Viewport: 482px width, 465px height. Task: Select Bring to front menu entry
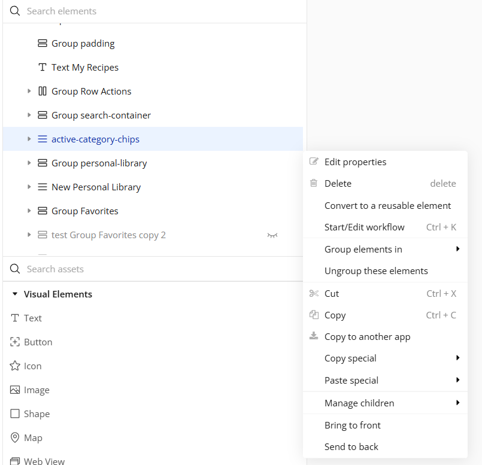353,425
